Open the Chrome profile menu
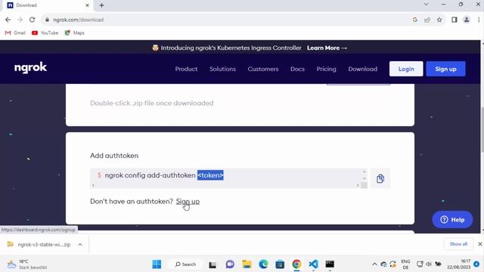This screenshot has height=272, width=484. pos(467,20)
